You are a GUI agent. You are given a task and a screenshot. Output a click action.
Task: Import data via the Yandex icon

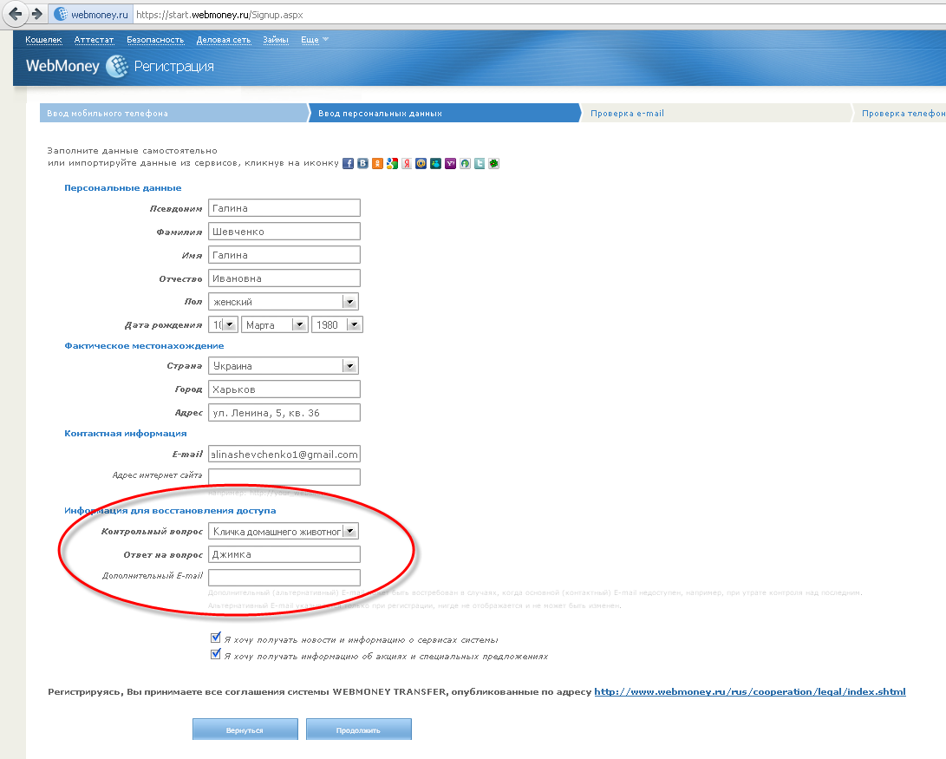click(x=407, y=163)
